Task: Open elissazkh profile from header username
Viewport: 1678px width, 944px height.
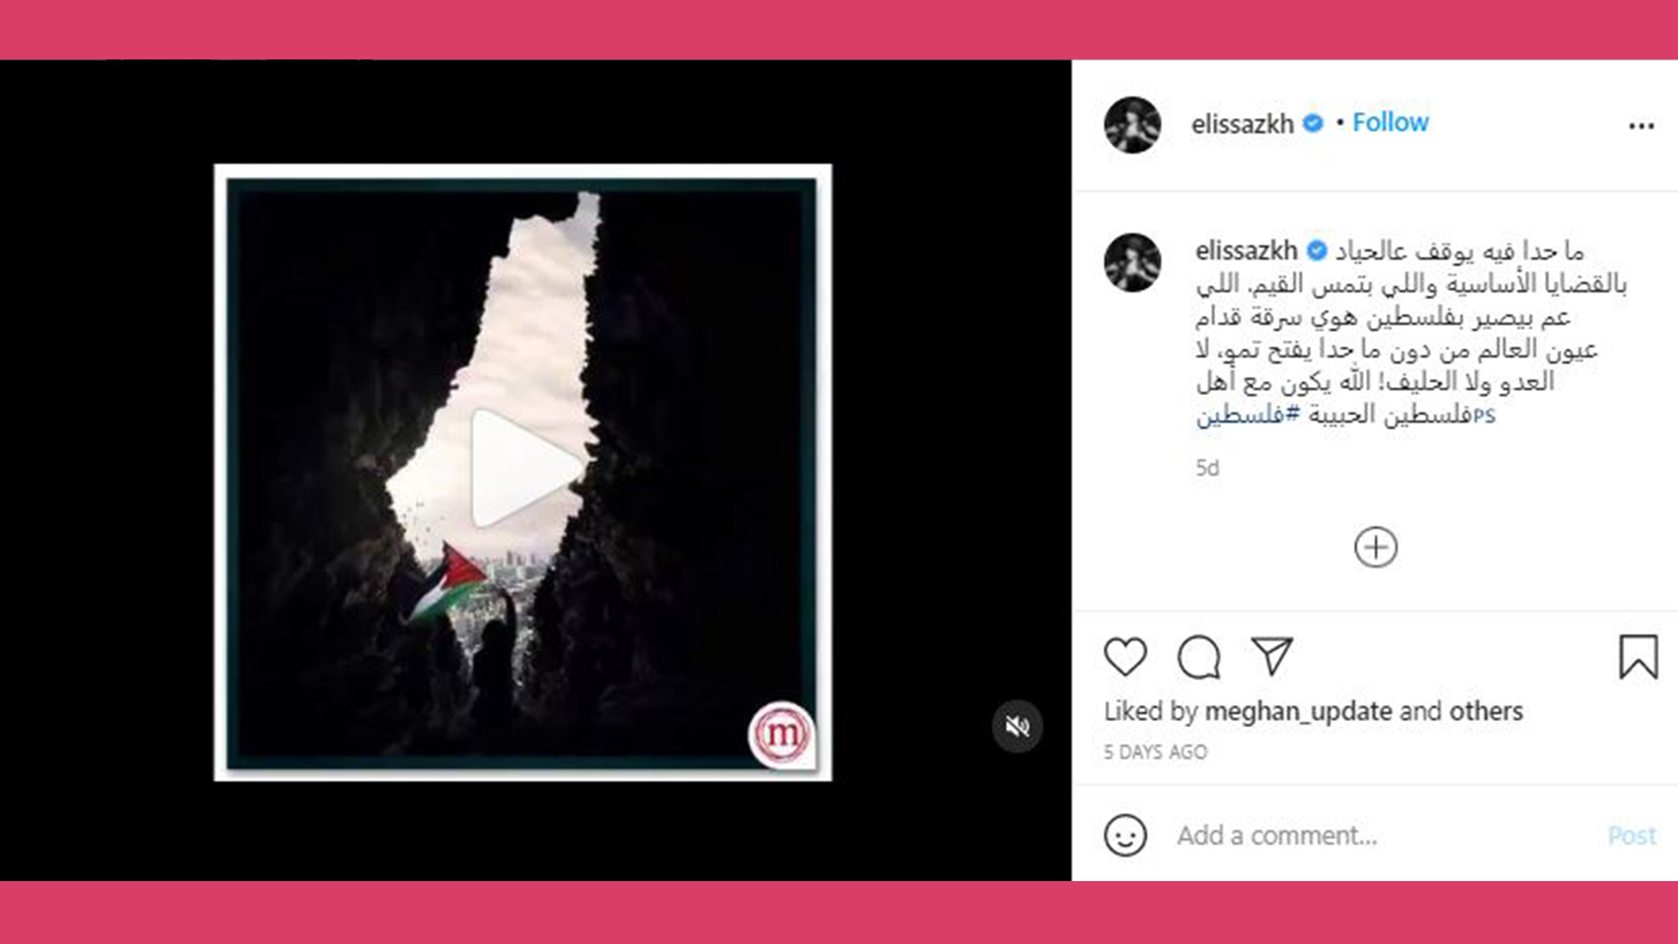Action: point(1242,124)
